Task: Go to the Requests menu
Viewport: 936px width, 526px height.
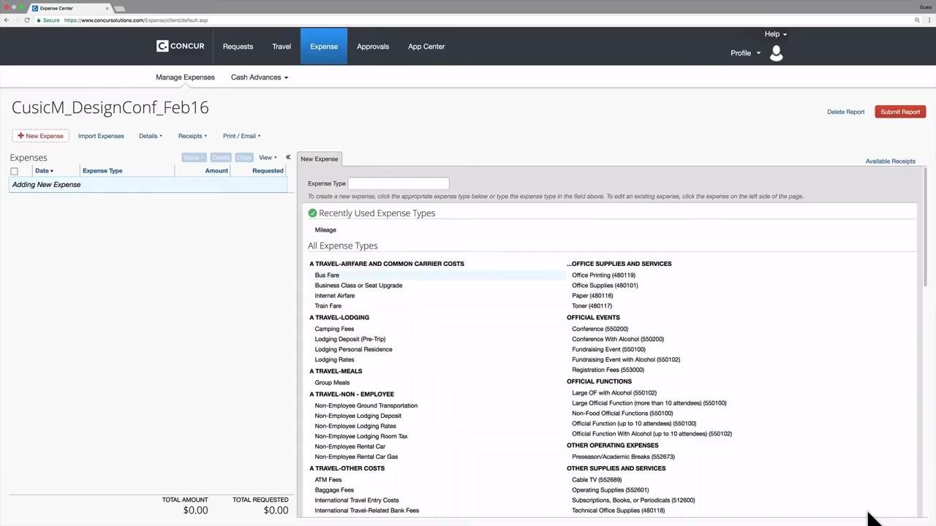Action: point(238,46)
